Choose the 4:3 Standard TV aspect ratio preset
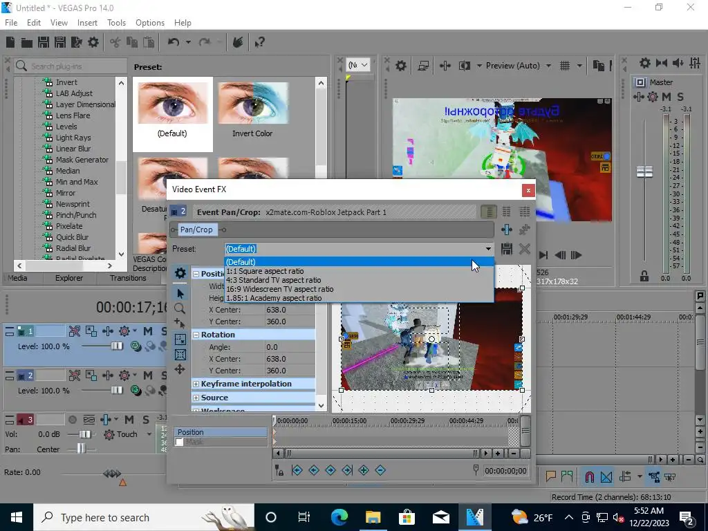The height and width of the screenshot is (531, 708). [359, 280]
